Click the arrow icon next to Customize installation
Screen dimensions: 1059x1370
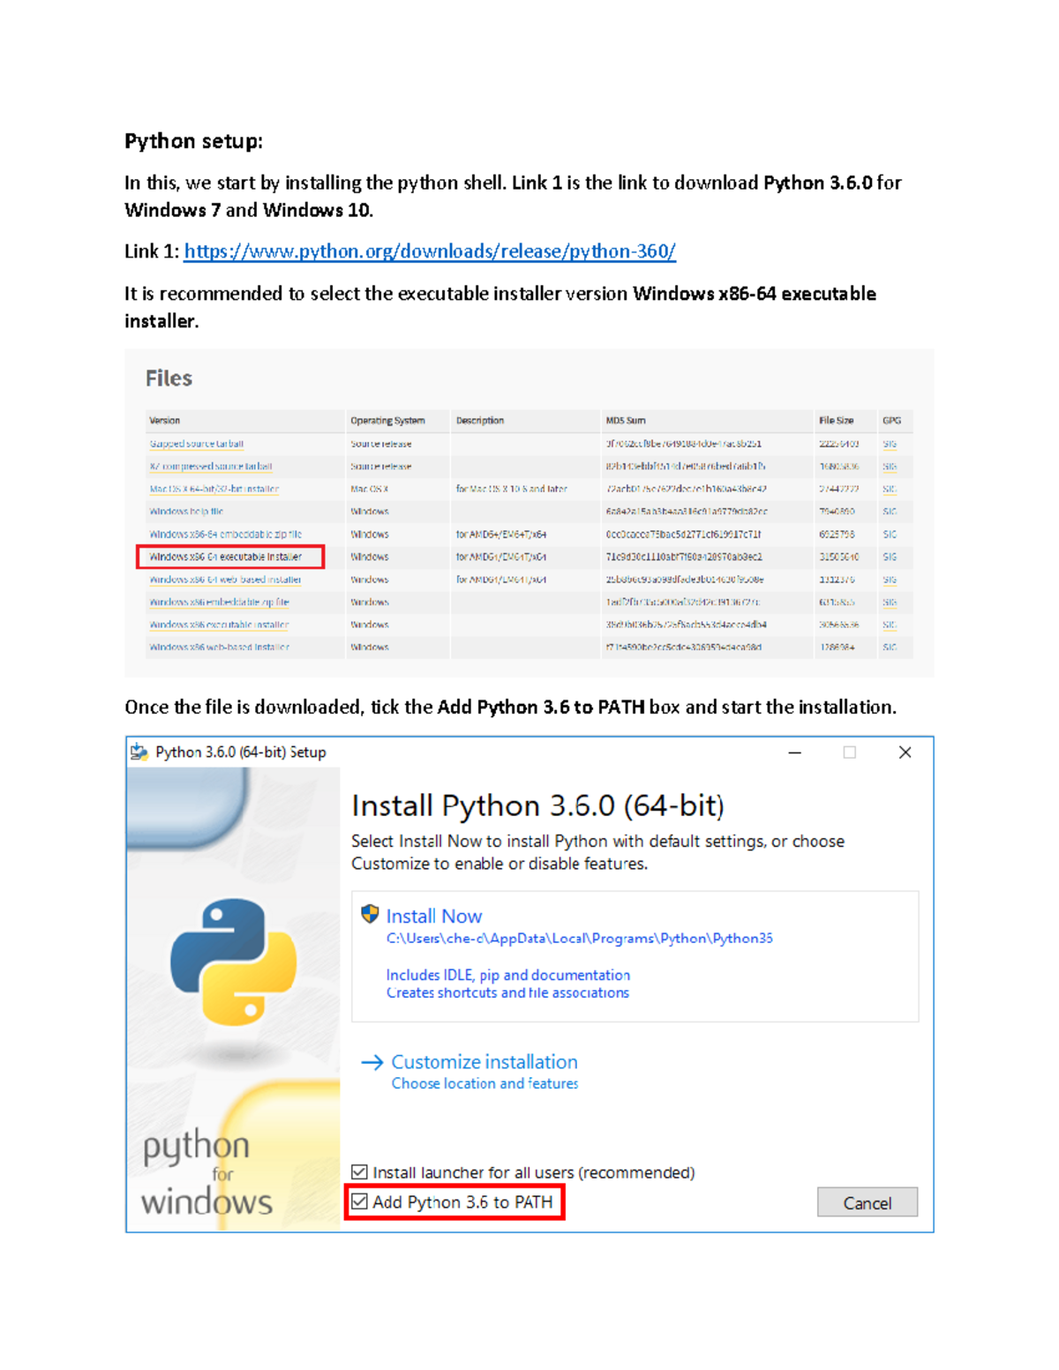[372, 1062]
